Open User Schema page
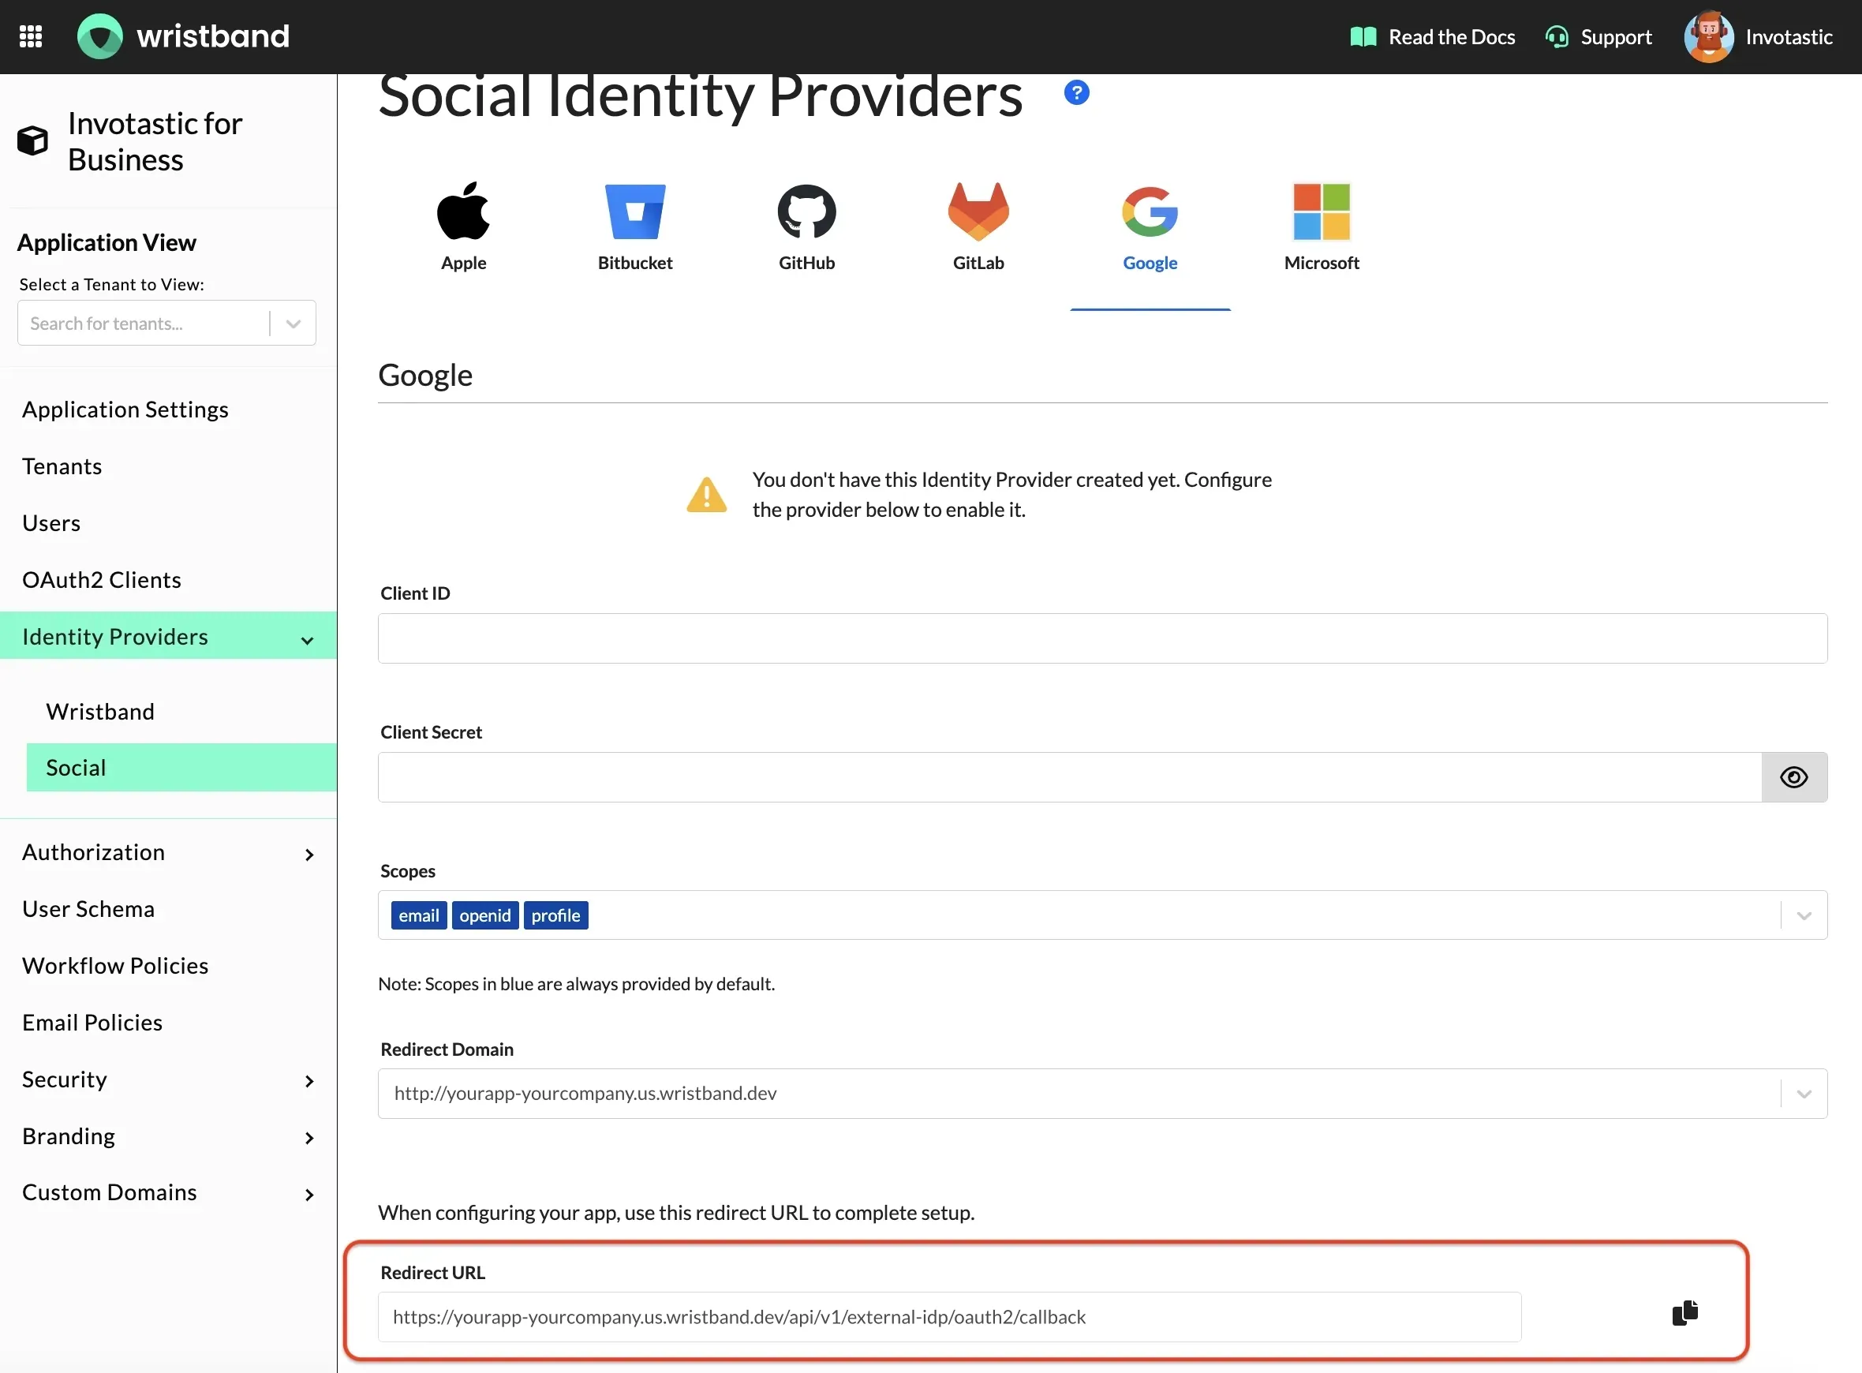This screenshot has width=1862, height=1373. coord(88,908)
